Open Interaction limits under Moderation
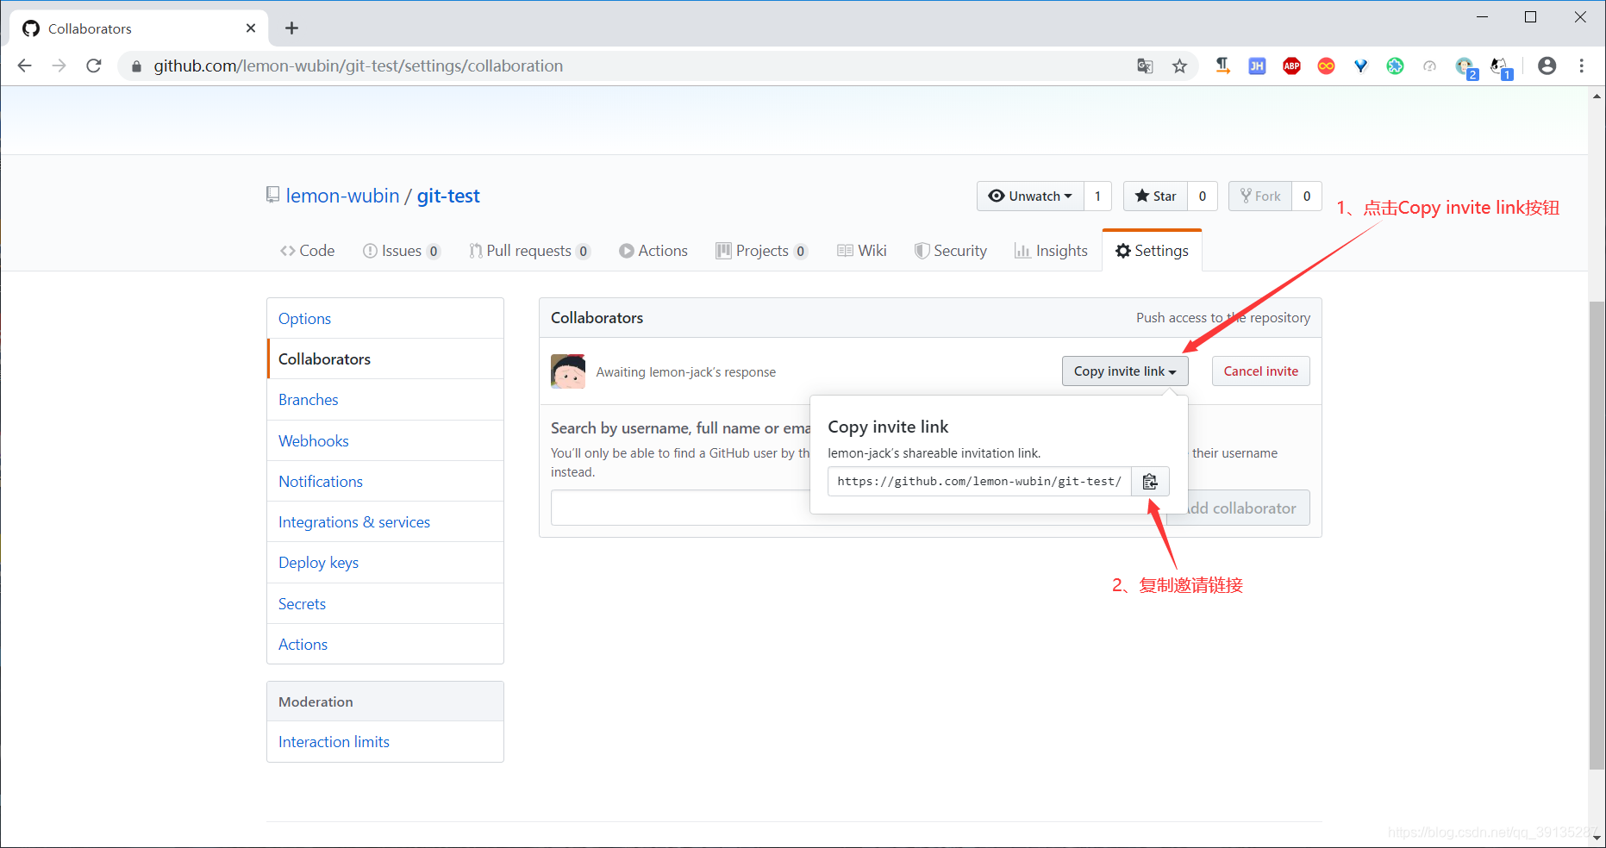The height and width of the screenshot is (848, 1606). click(x=385, y=742)
